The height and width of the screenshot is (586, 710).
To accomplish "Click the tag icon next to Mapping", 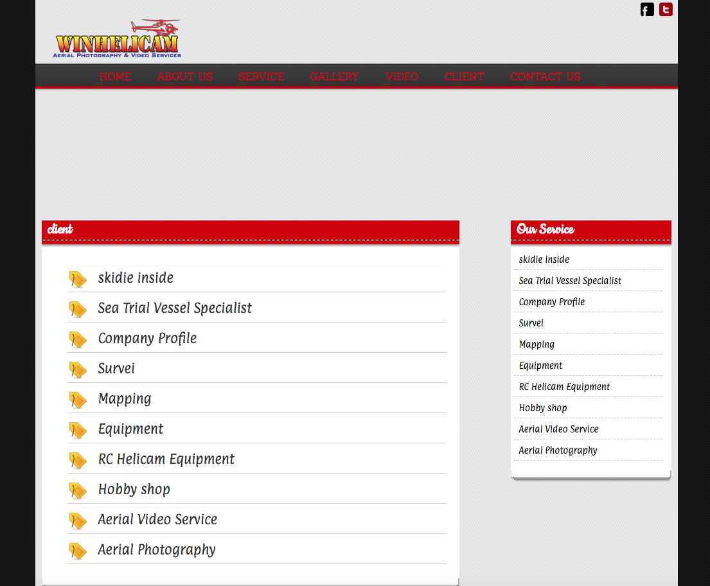I will (78, 400).
